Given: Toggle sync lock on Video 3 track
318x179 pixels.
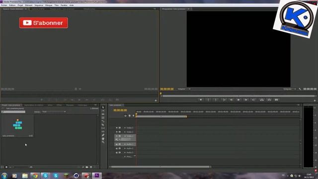Looking at the screenshot, I should point(120,128).
